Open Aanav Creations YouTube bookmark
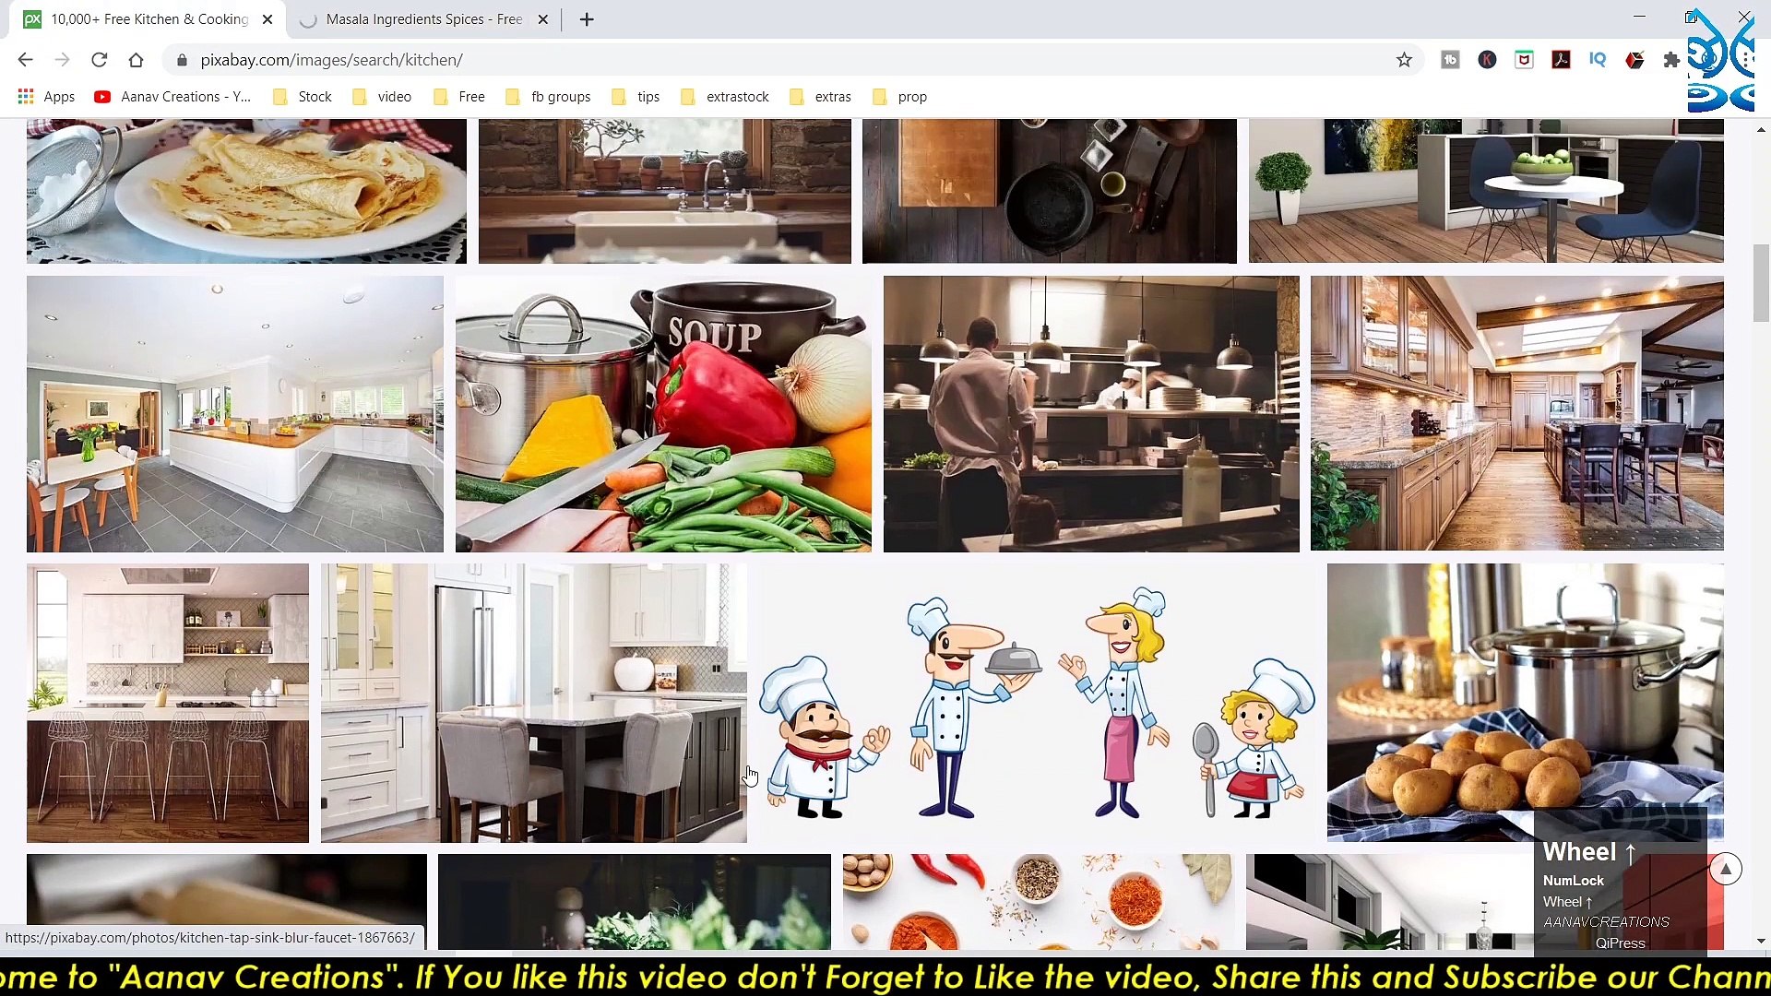Screen dimensions: 1771x996 tap(172, 97)
